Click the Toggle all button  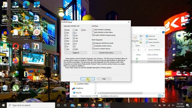(76, 53)
